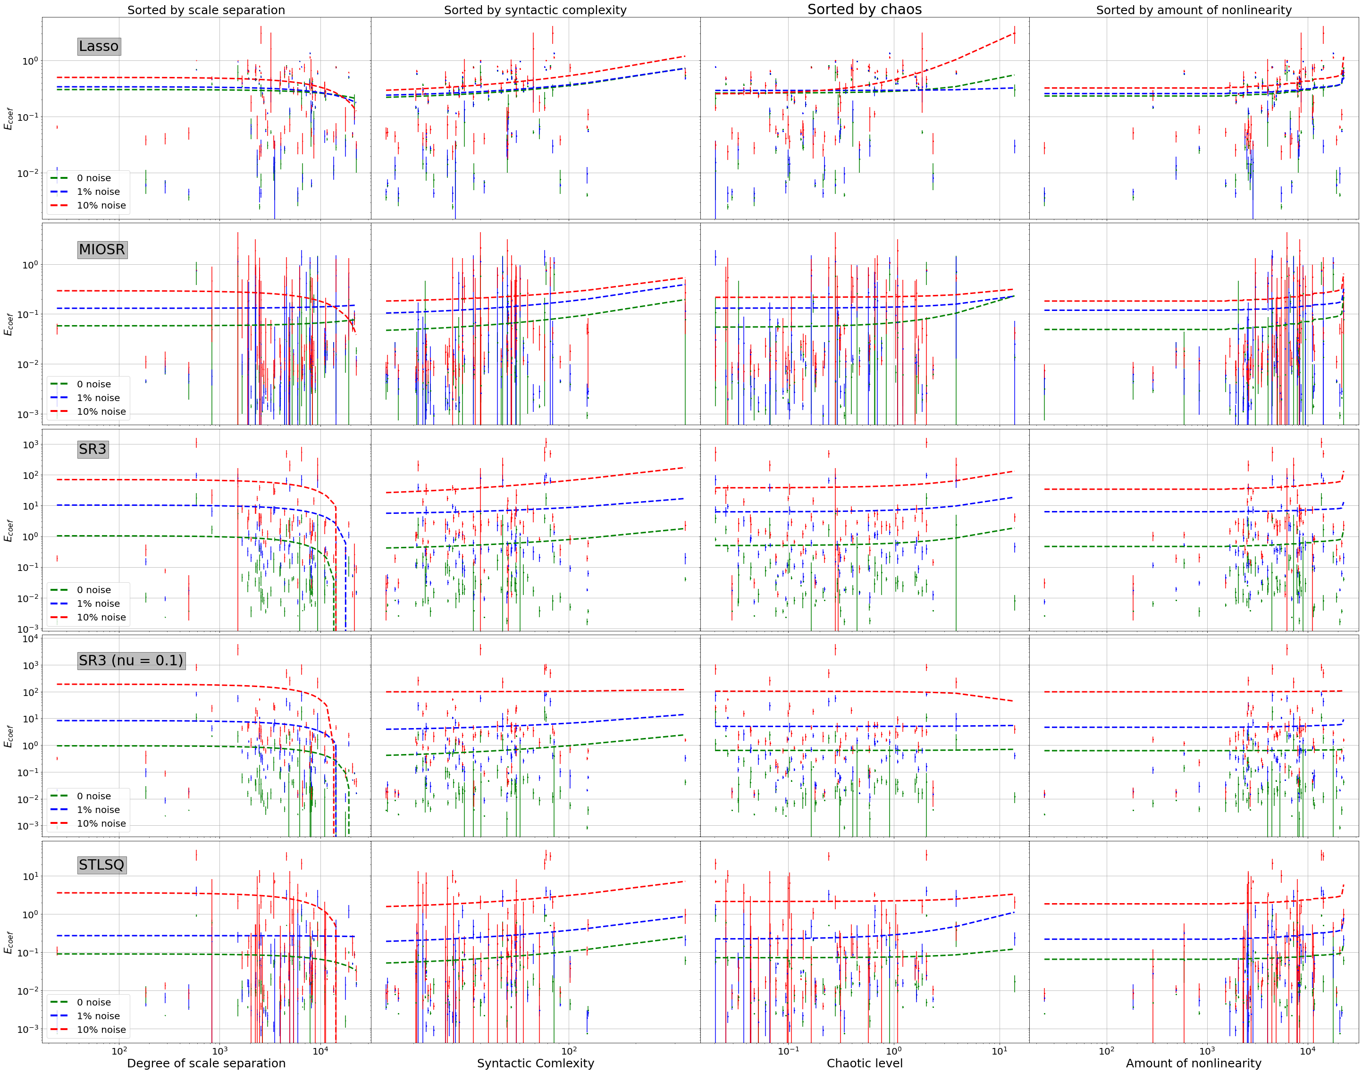Click '1% noise' in the STLSQ row legend

point(98,1016)
